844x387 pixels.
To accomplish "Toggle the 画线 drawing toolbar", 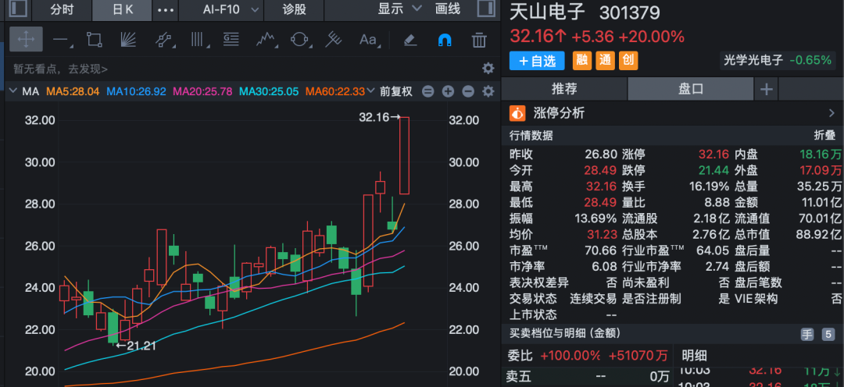I will coord(448,9).
